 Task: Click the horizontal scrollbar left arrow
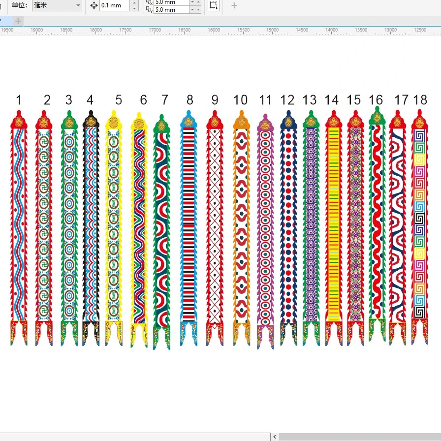point(276,437)
